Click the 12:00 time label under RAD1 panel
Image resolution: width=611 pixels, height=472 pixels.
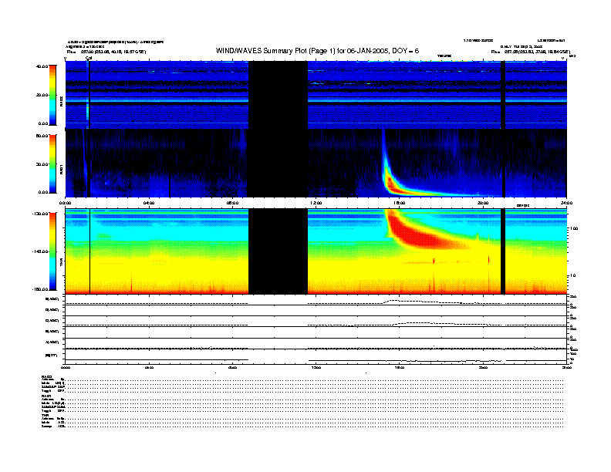[x=316, y=203]
